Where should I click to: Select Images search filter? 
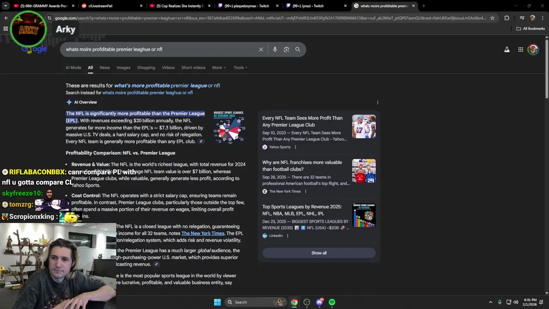(123, 67)
